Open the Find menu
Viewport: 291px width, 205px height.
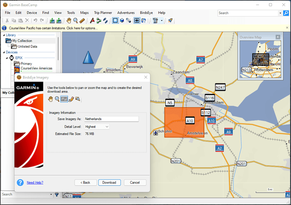point(46,12)
